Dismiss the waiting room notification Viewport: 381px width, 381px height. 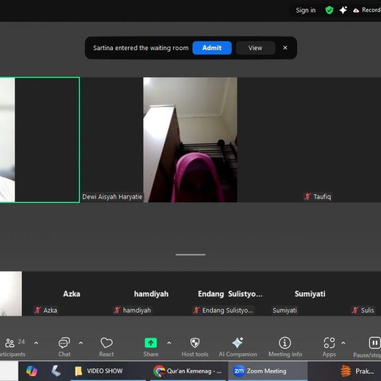(x=285, y=48)
